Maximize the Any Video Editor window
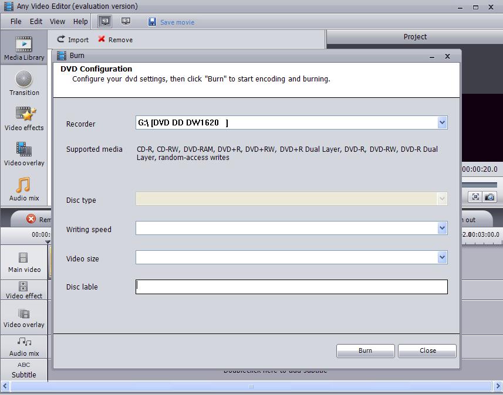503x395 pixels. 476,7
